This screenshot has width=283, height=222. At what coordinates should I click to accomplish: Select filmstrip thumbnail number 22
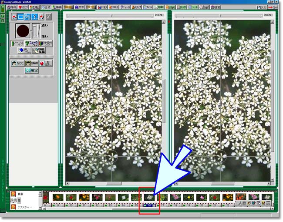tap(228, 198)
